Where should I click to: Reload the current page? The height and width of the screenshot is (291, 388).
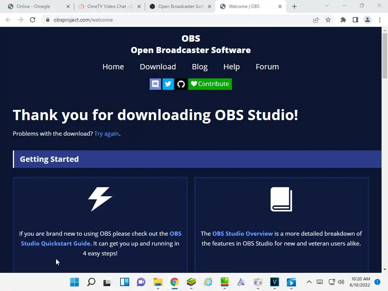point(33,20)
